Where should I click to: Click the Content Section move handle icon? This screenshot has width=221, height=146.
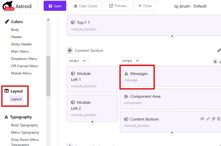pos(70,51)
